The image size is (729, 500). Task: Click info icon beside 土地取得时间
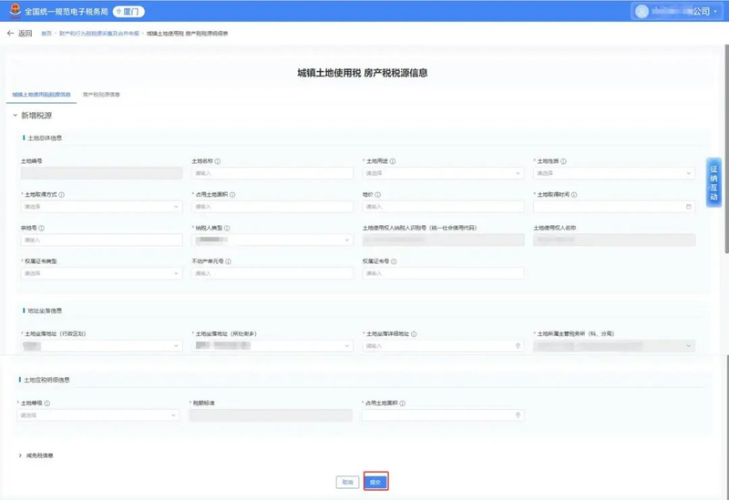pyautogui.click(x=574, y=195)
